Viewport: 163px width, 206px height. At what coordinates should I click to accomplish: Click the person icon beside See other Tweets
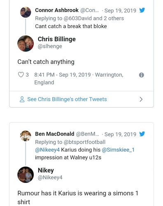[22, 99]
